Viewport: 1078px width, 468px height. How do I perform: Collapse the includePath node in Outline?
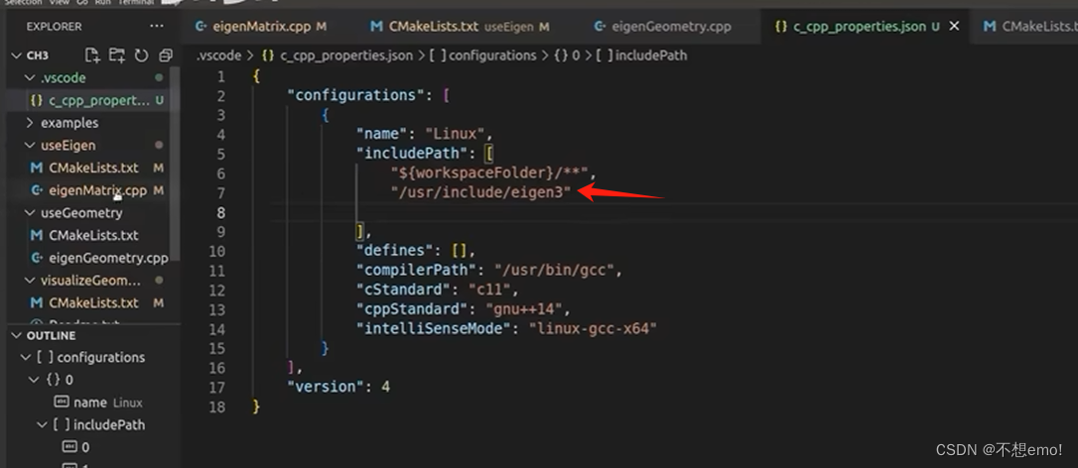42,424
